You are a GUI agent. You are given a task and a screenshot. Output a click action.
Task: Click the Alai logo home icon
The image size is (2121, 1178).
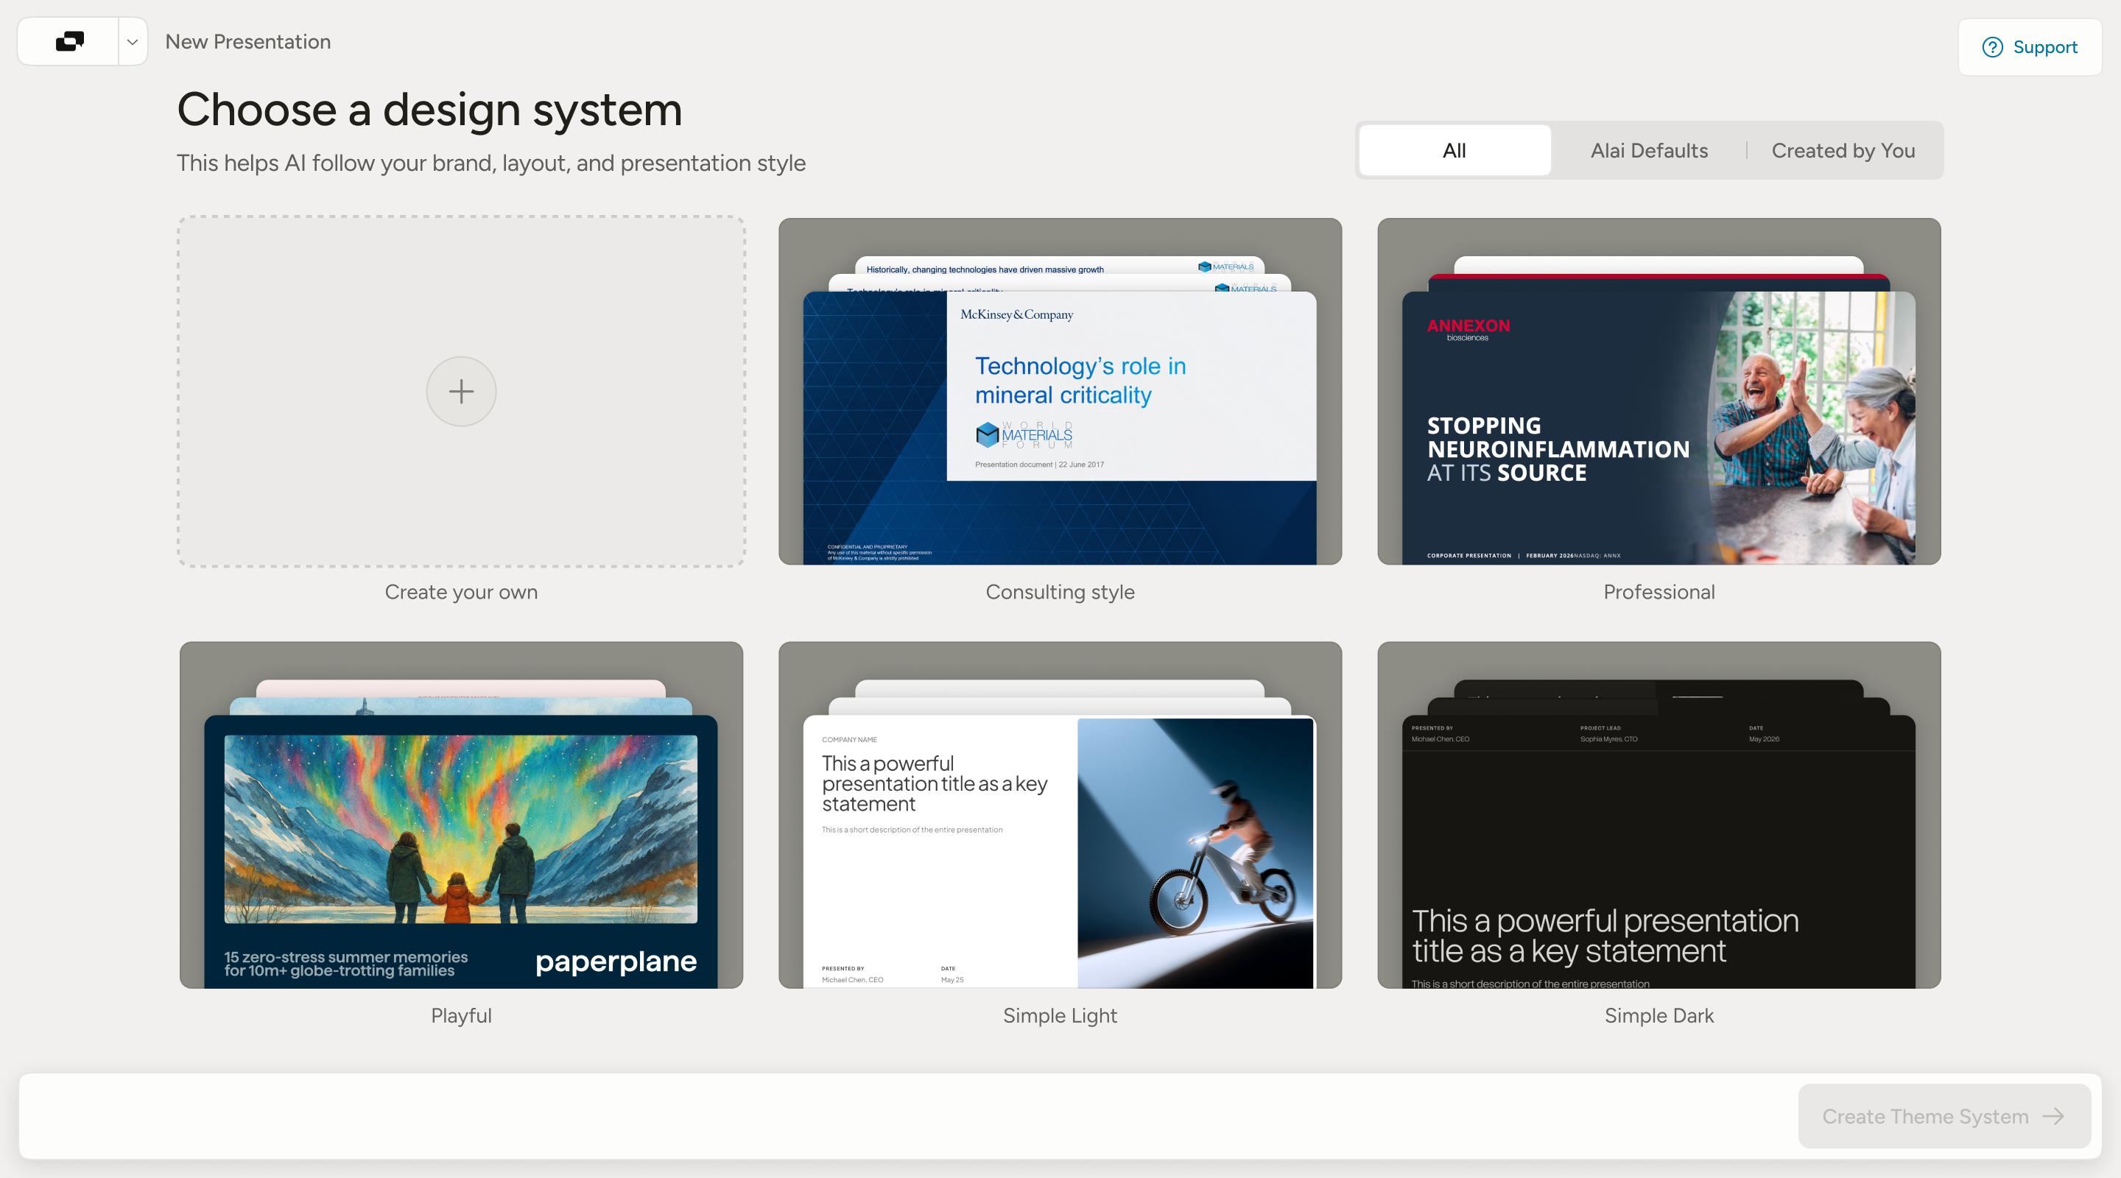point(69,41)
